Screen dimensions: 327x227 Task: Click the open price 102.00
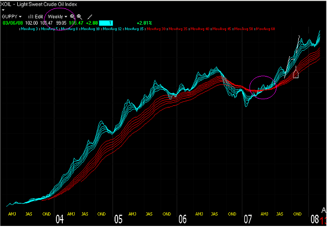click(31, 23)
